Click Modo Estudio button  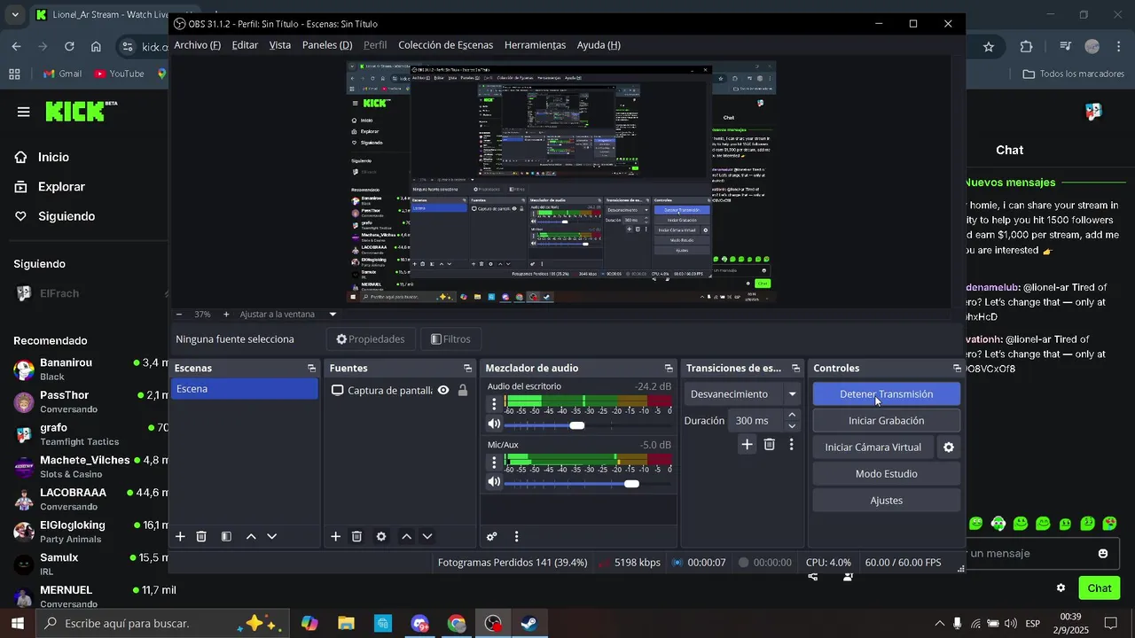pyautogui.click(x=886, y=474)
